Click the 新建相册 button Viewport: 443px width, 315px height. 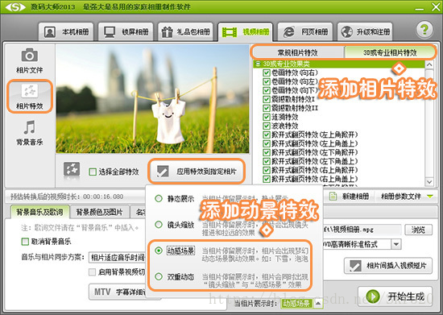click(x=350, y=196)
